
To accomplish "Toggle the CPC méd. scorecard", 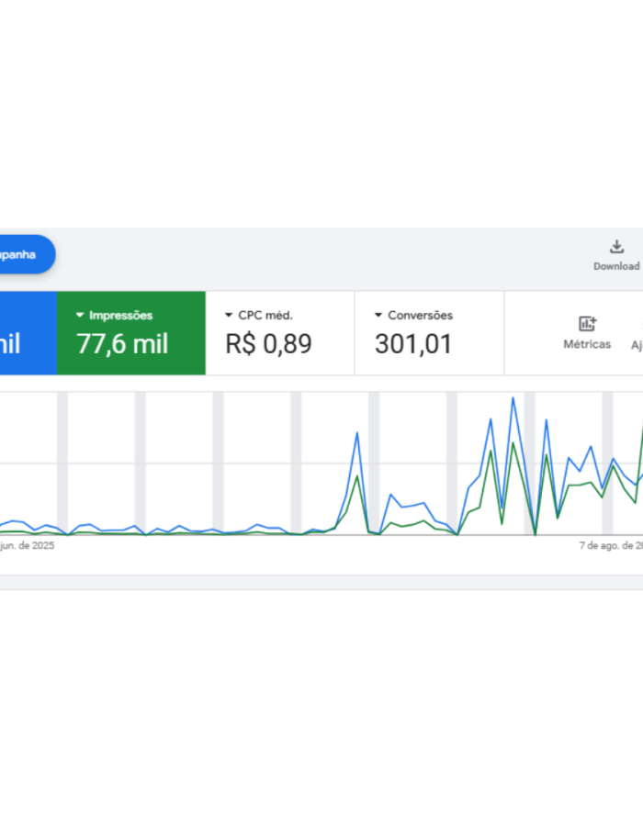I will [279, 333].
